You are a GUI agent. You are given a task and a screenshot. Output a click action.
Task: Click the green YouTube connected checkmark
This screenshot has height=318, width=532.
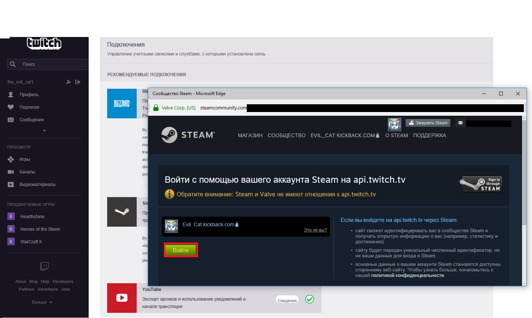click(x=310, y=299)
